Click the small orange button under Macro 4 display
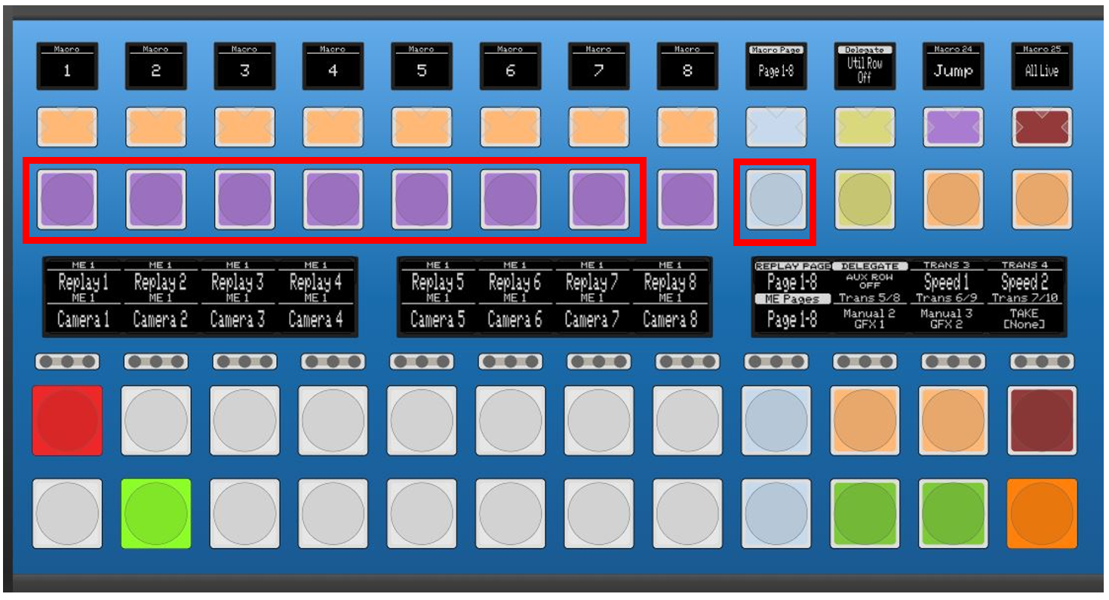 pyautogui.click(x=333, y=127)
